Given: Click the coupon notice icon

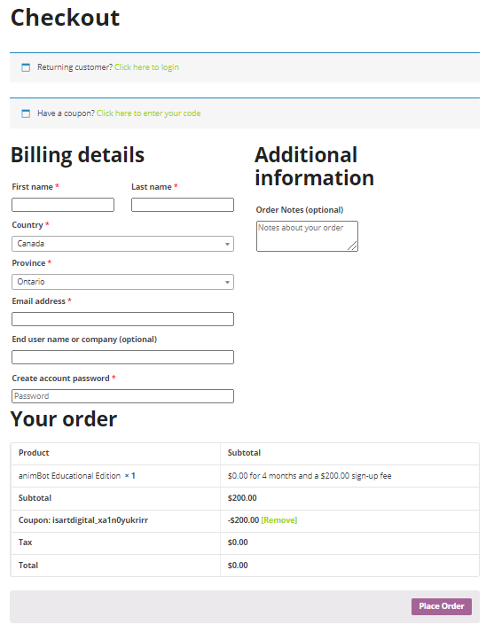Looking at the screenshot, I should pos(26,113).
